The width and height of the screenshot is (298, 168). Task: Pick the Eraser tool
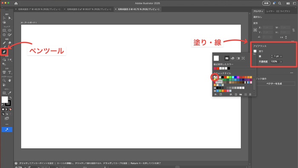9,43
